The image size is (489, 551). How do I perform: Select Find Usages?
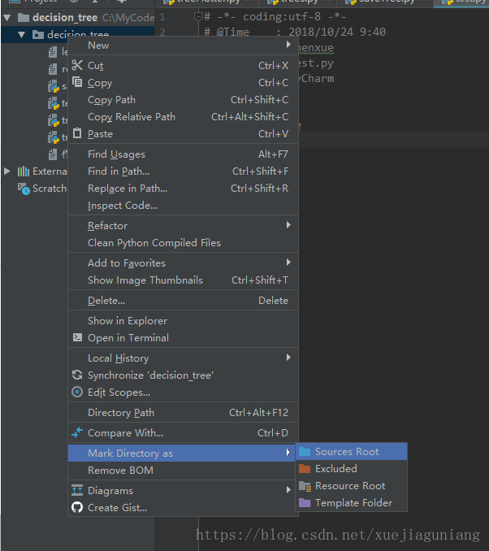pos(183,154)
